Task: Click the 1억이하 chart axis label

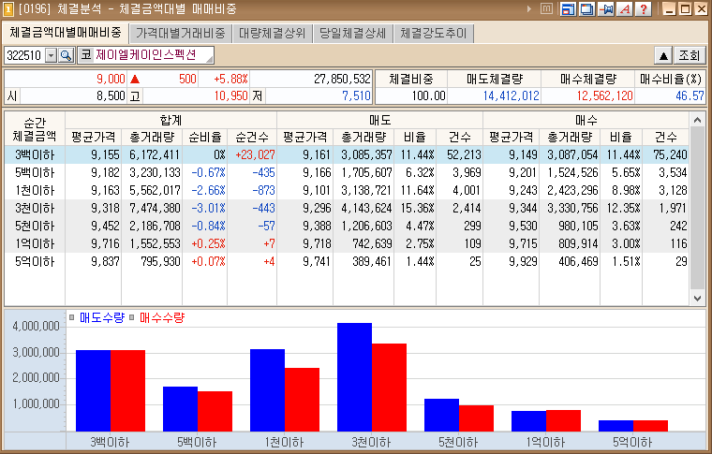Action: (545, 442)
